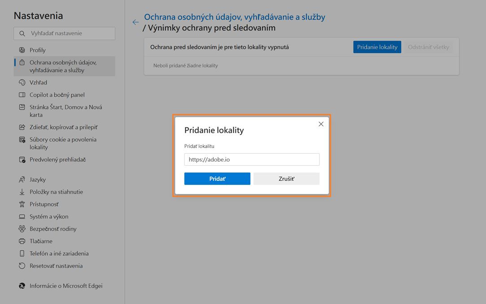This screenshot has width=486, height=304.
Task: Click the Predvolený prehliadač icon
Action: pos(21,159)
